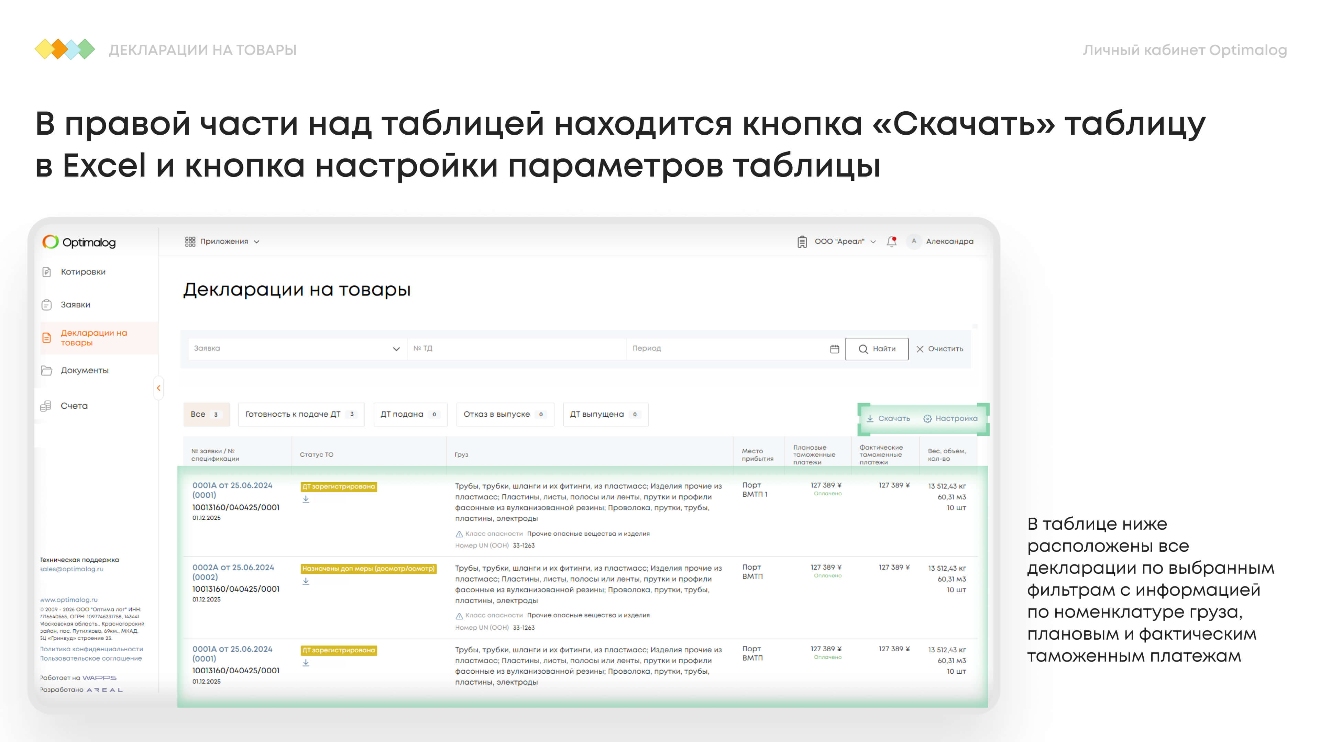Open Счета section in the sidebar
Viewport: 1320px width, 742px height.
(x=74, y=406)
